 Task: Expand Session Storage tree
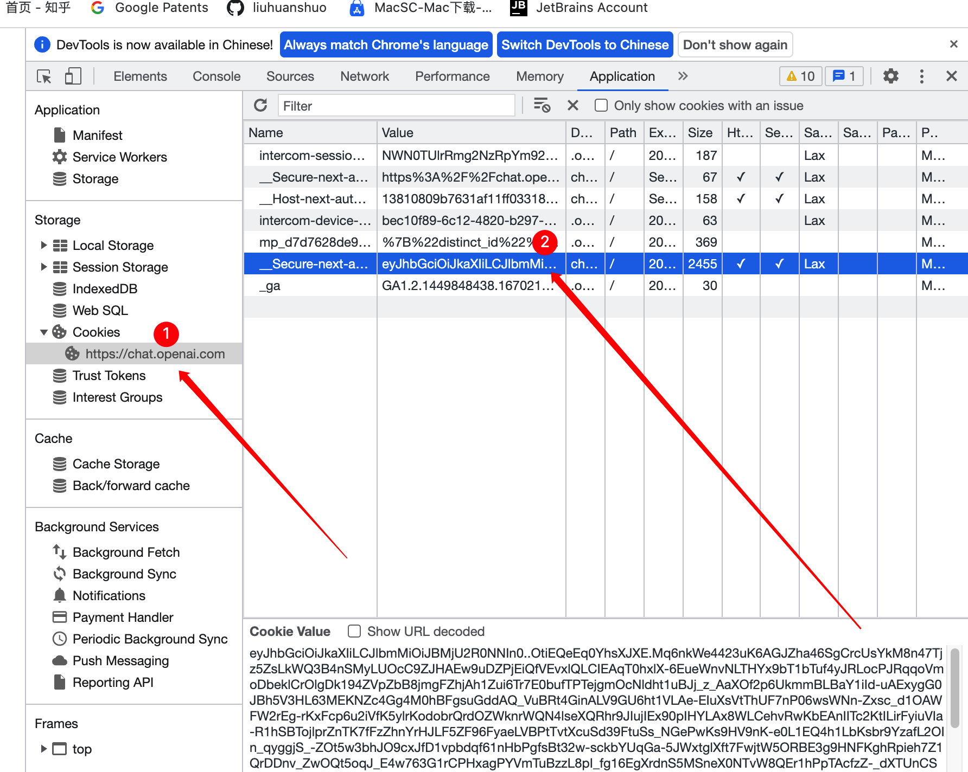point(44,267)
